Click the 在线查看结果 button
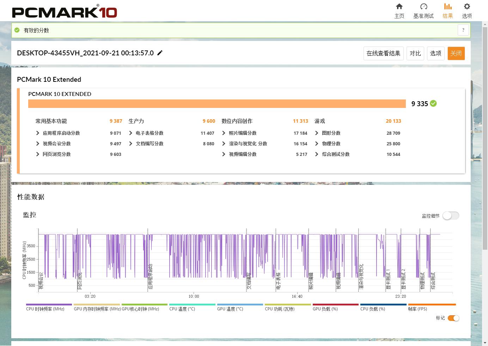488x346 pixels. pos(383,53)
